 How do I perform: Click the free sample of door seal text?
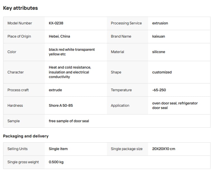coord(69,121)
